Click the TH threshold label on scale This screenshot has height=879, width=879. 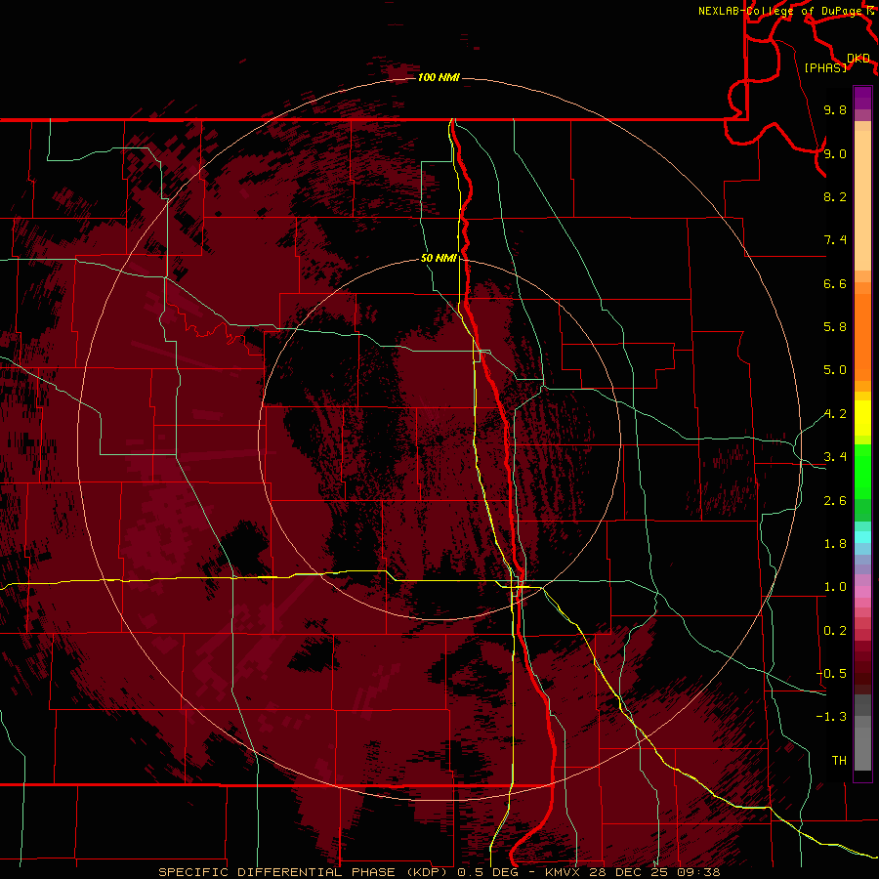839,761
